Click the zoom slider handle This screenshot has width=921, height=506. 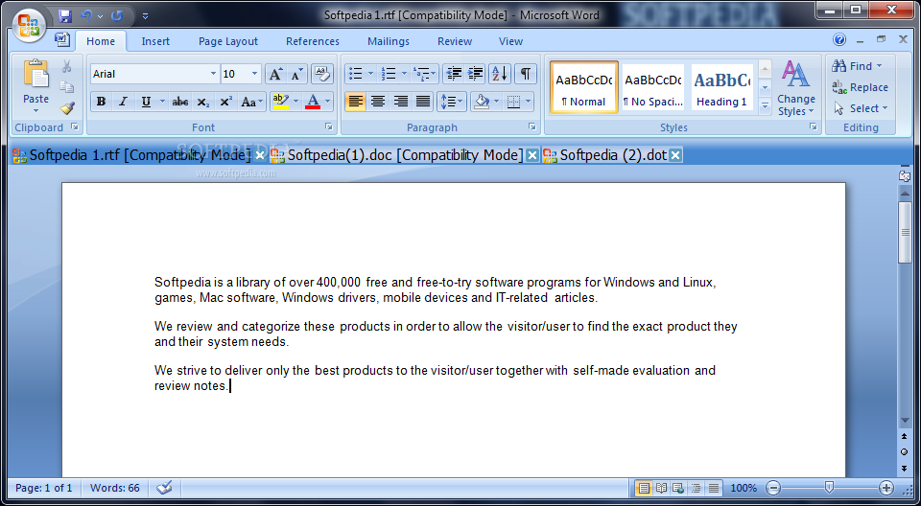[829, 487]
